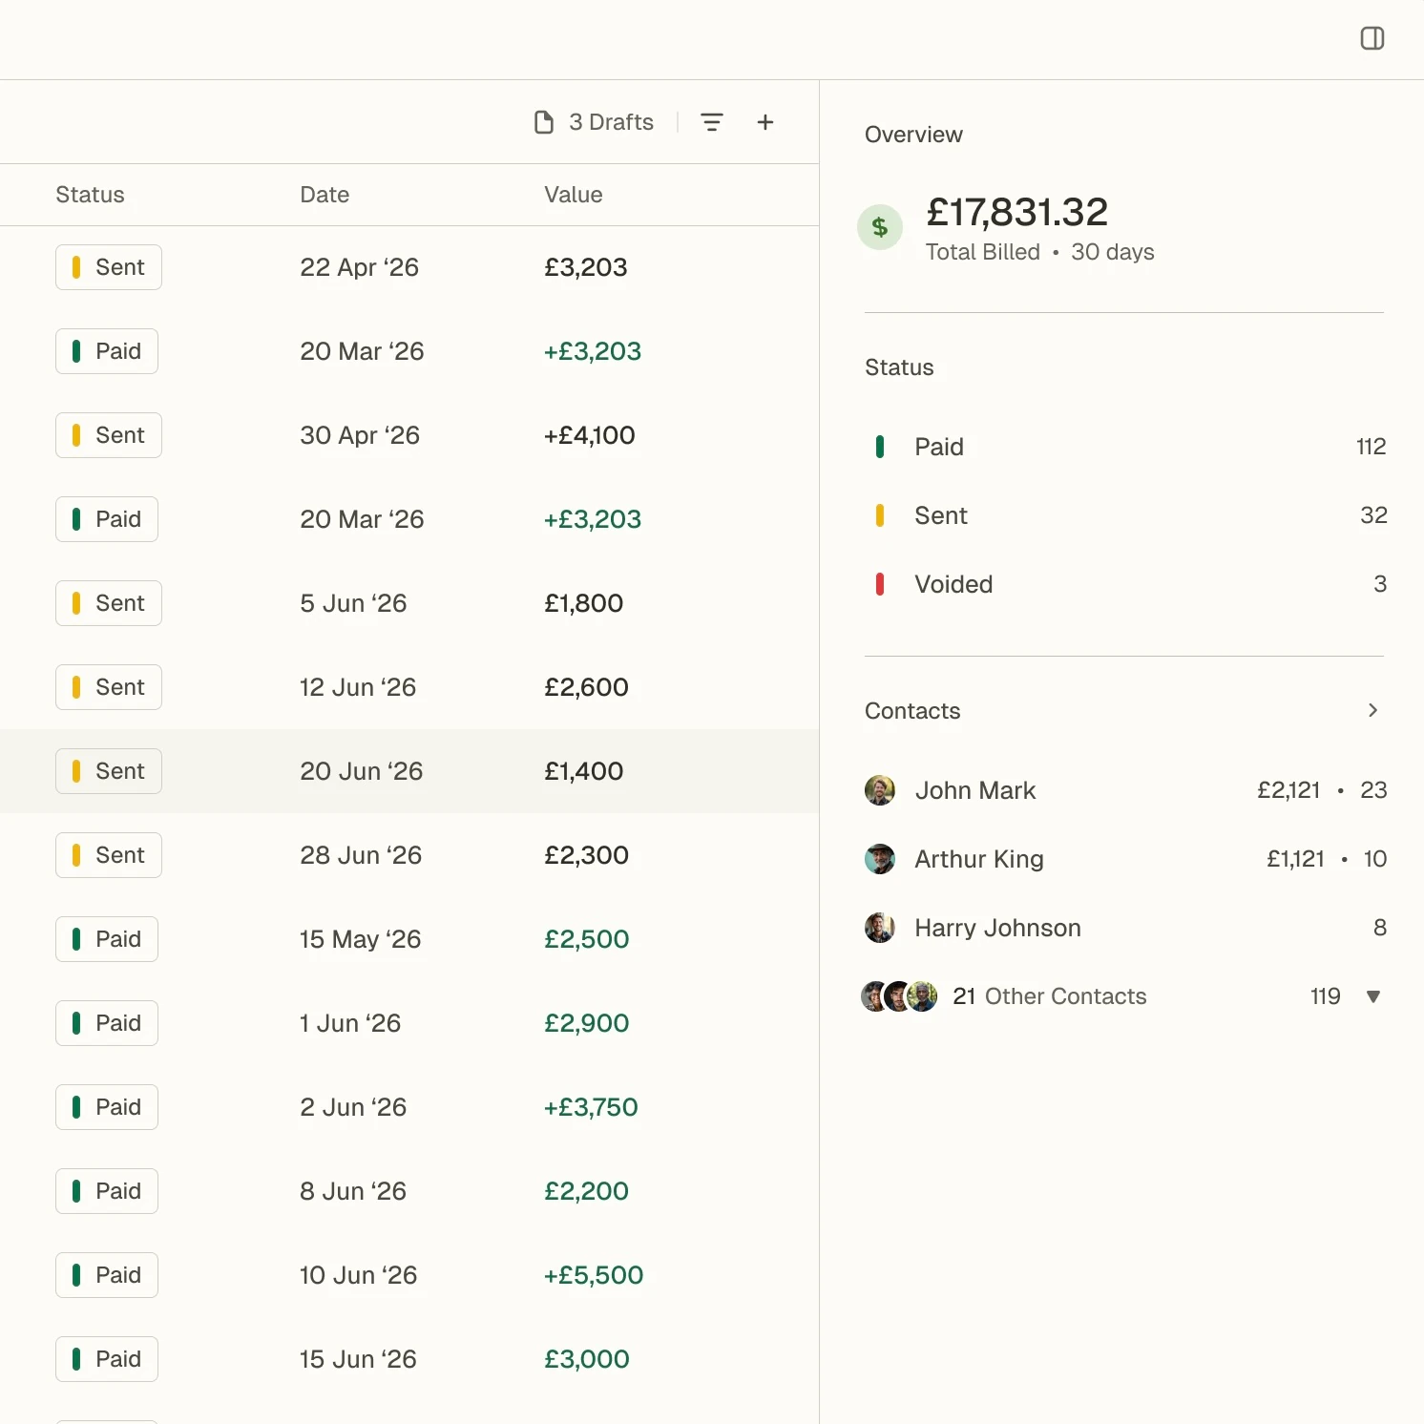The image size is (1424, 1424).
Task: Sort by the Status column header
Action: 90,195
